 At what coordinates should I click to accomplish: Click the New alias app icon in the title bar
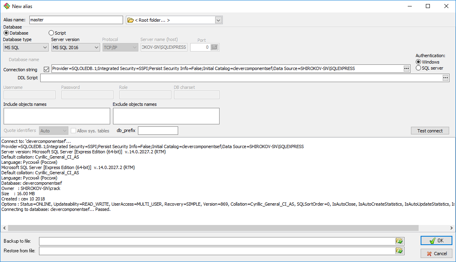pos(6,6)
